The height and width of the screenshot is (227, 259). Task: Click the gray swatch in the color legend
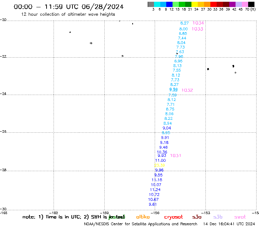click(151, 4)
